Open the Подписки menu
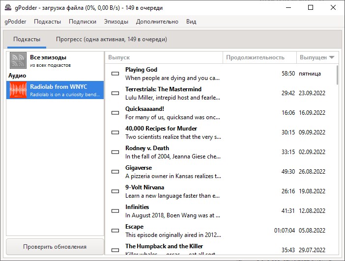This screenshot has height=261, width=345. coord(83,22)
